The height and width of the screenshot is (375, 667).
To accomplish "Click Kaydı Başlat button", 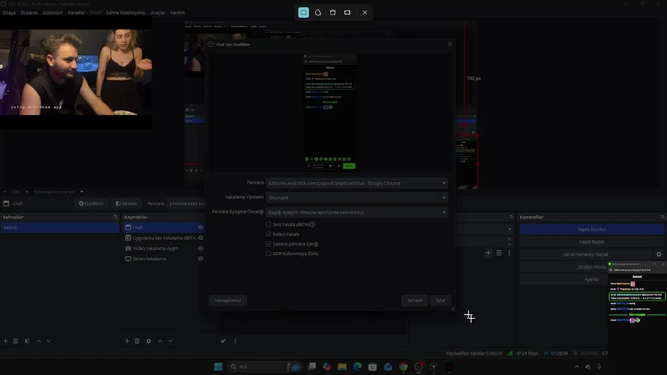I will pos(591,242).
